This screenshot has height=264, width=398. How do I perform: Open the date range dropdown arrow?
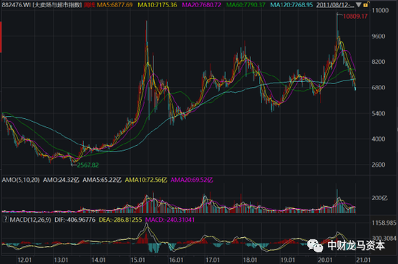pyautogui.click(x=358, y=5)
